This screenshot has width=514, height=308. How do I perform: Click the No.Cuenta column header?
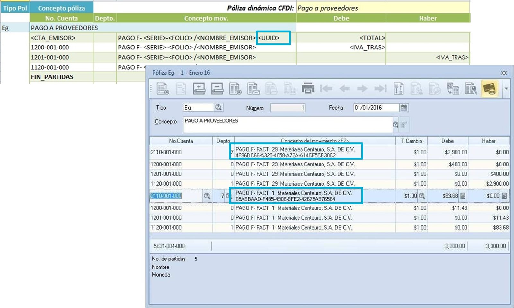(181, 141)
